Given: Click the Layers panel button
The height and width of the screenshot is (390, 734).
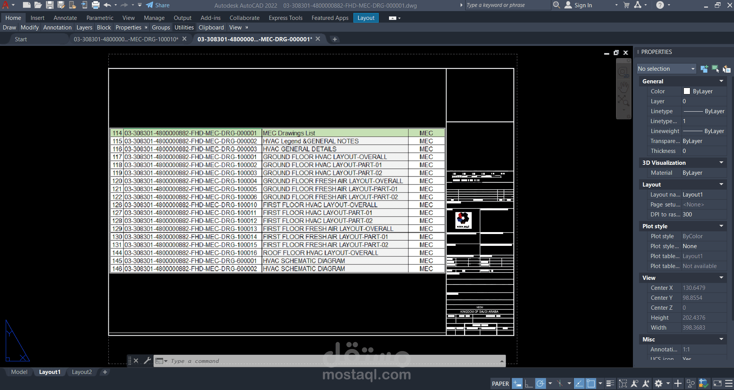Looking at the screenshot, I should pyautogui.click(x=84, y=28).
